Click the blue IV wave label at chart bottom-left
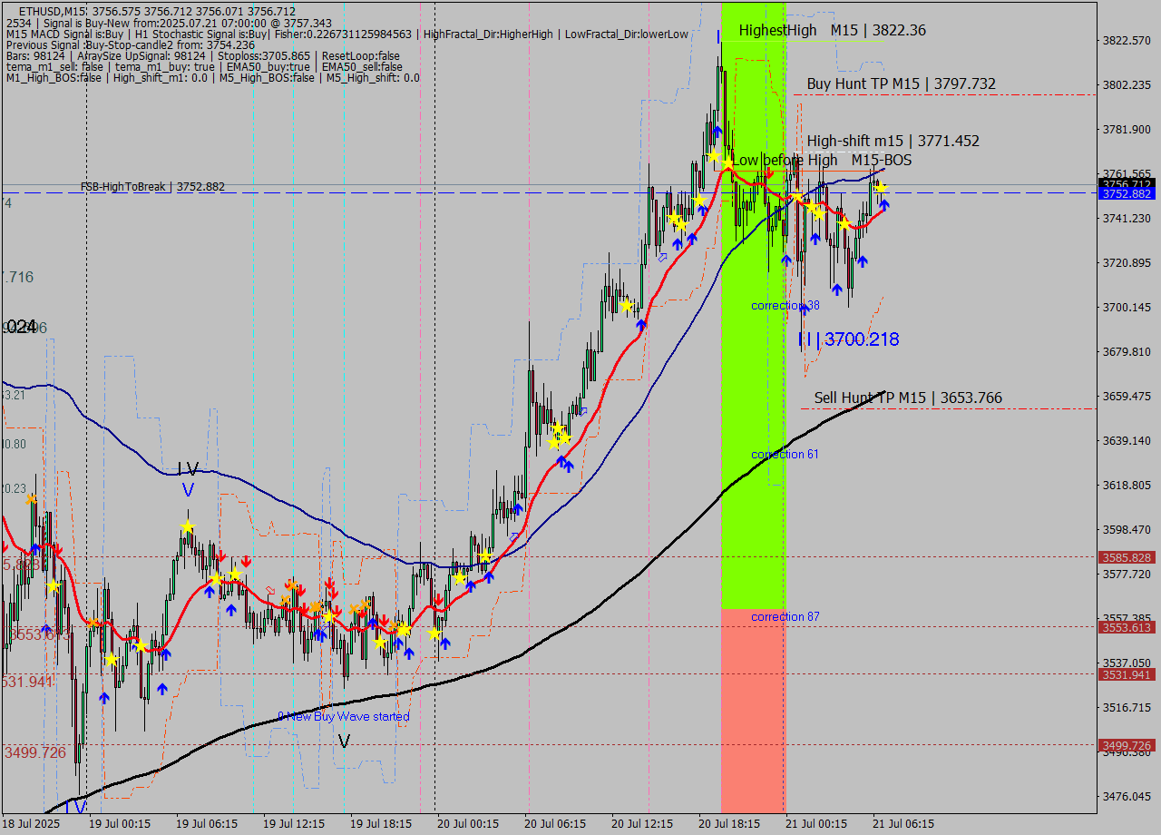The width and height of the screenshot is (1161, 835). click(76, 808)
